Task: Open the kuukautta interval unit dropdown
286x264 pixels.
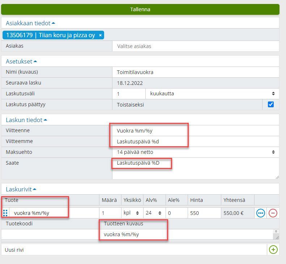Action: [x=212, y=94]
